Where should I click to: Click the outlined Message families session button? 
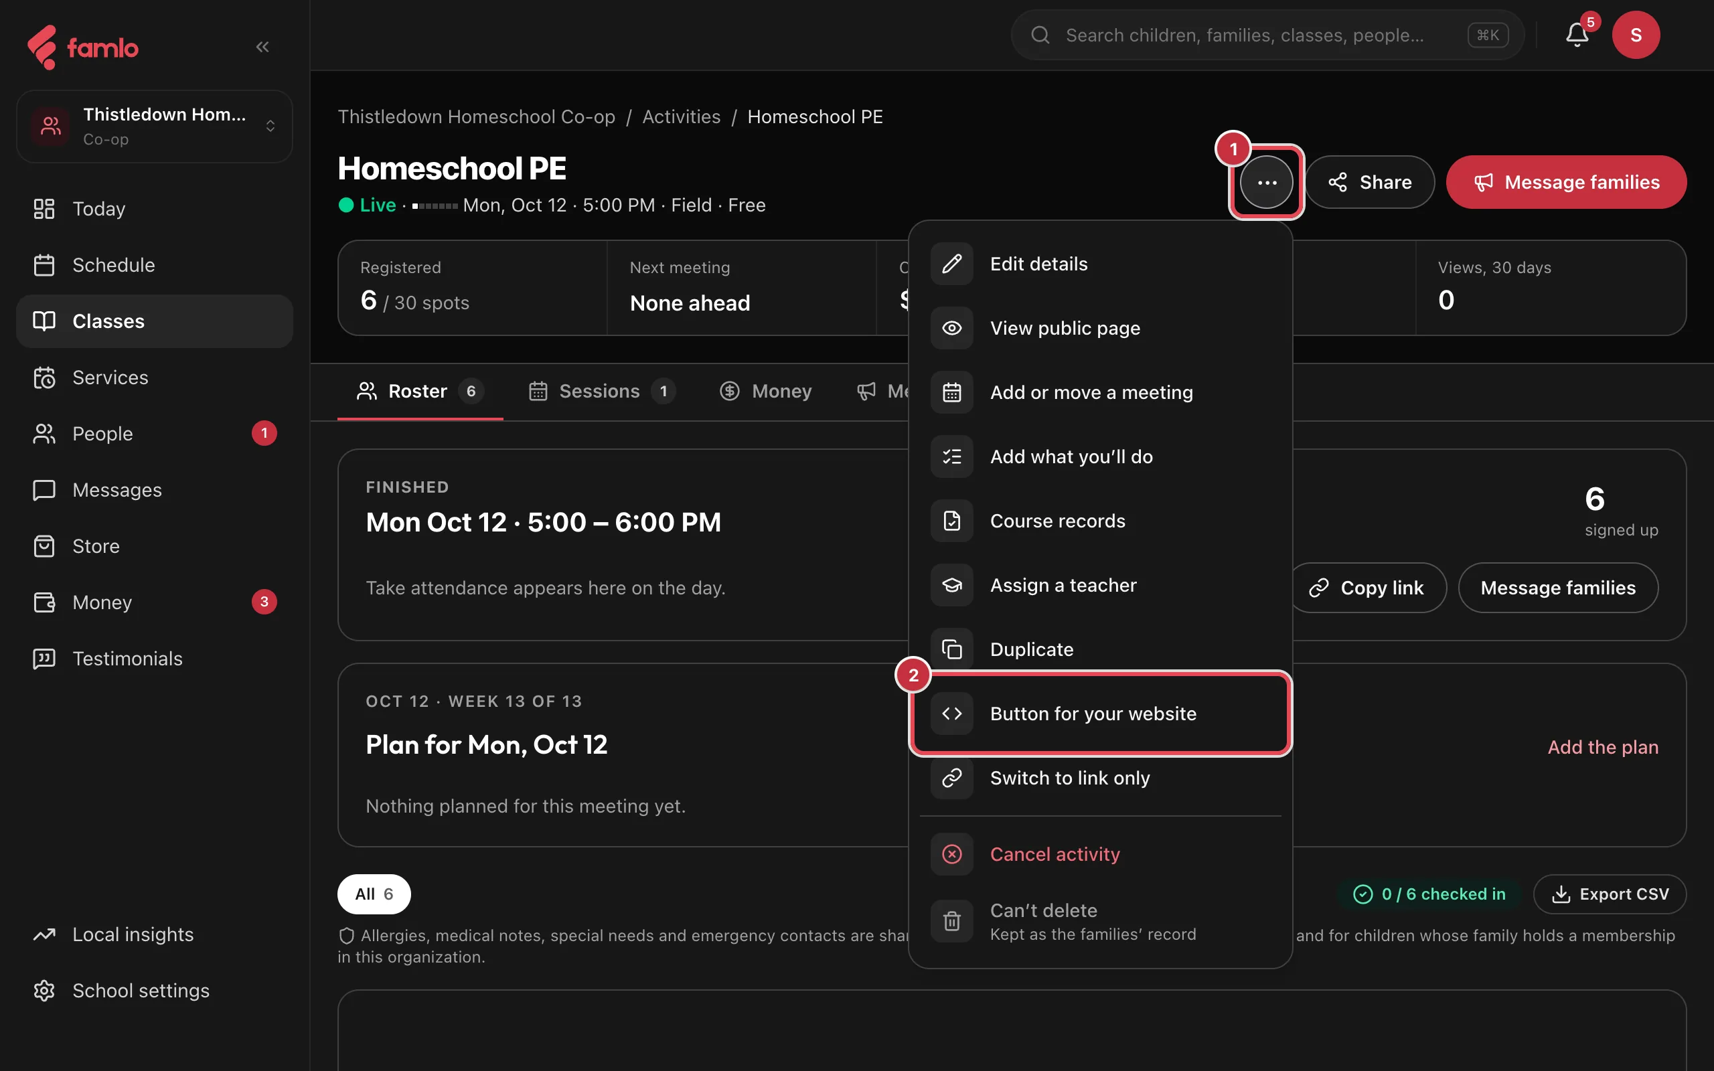(x=1558, y=588)
